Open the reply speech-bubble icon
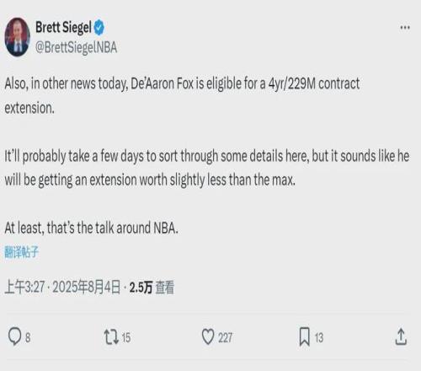 click(x=14, y=336)
